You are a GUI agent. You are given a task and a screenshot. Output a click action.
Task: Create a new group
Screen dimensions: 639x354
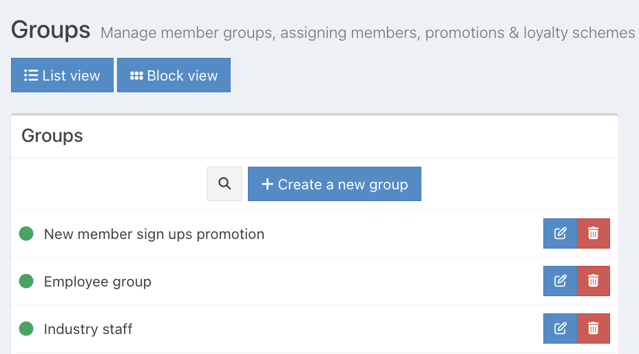334,184
